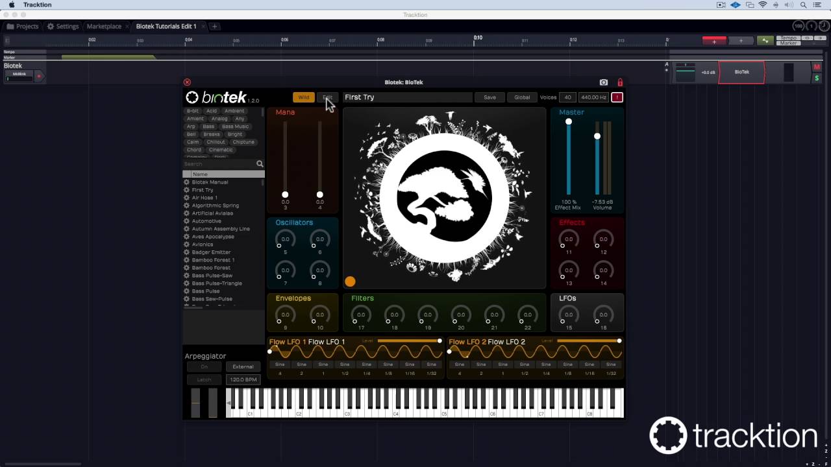Select the 8-bit tag

[193, 111]
